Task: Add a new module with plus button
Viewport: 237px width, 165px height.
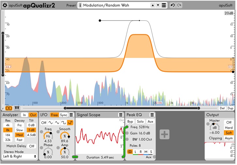Action: pos(165,134)
